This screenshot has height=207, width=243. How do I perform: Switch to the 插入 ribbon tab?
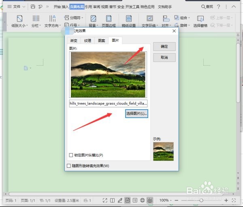[x=65, y=7]
